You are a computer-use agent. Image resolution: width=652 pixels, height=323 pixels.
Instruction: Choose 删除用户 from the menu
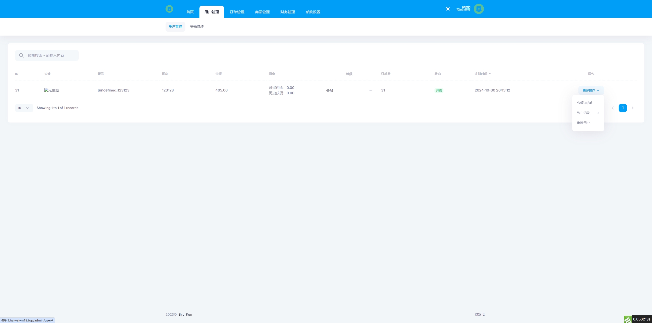[583, 123]
